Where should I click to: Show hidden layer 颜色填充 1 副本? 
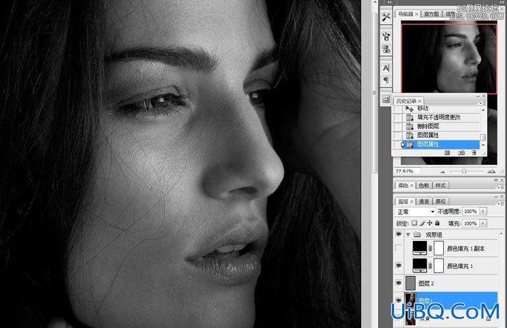coord(399,248)
